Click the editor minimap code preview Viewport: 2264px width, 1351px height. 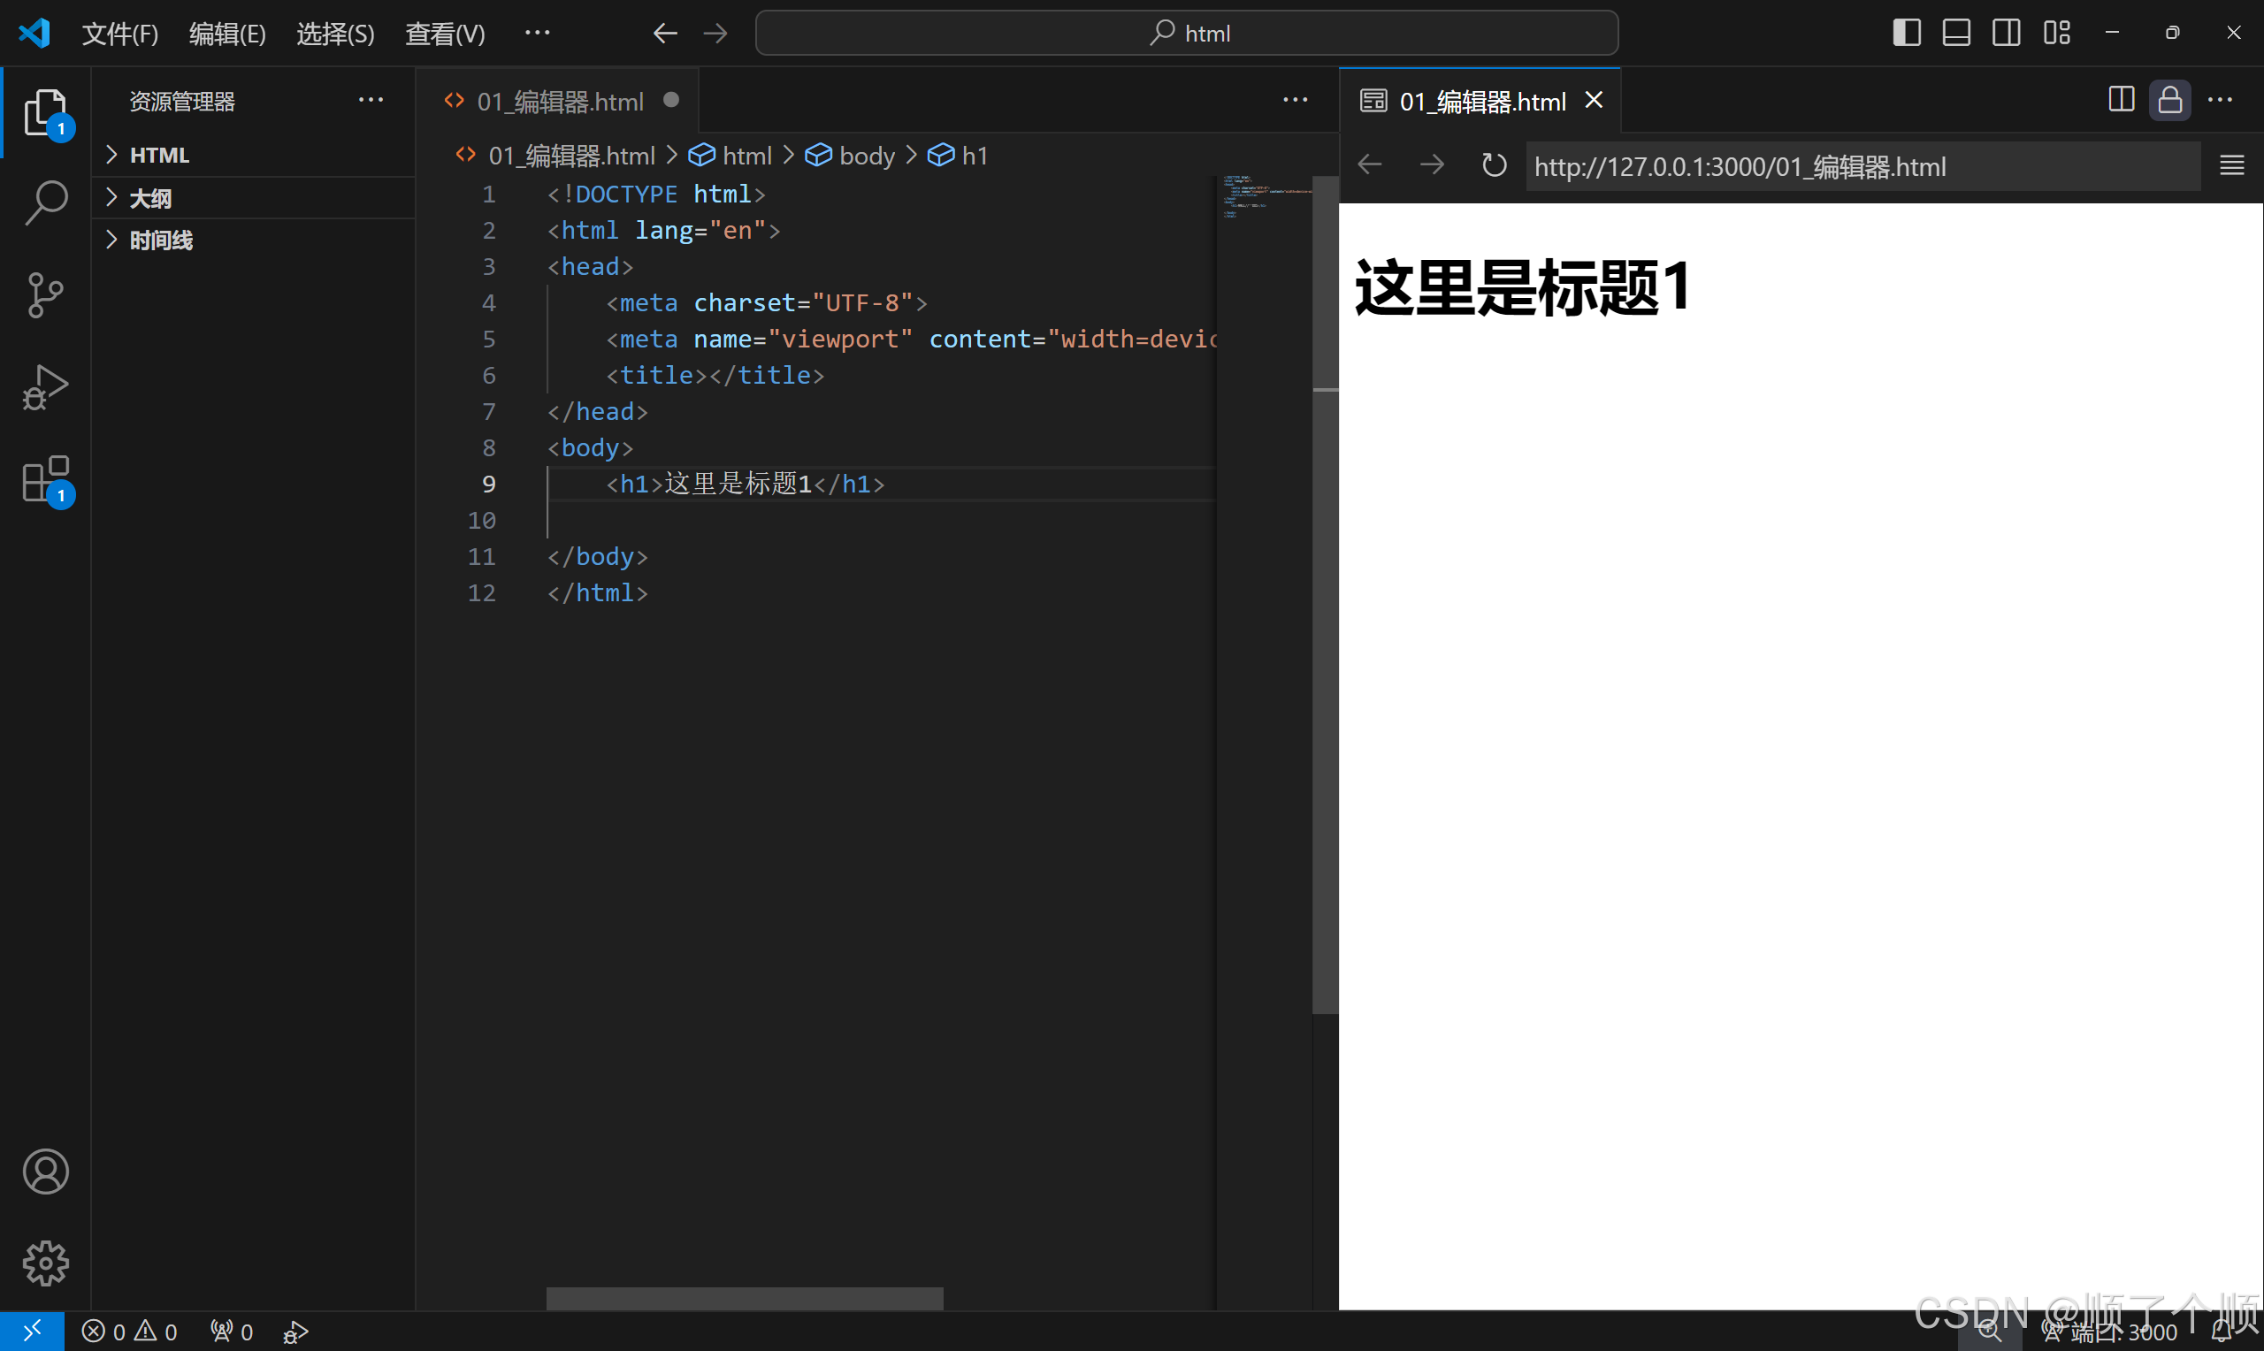[1266, 196]
